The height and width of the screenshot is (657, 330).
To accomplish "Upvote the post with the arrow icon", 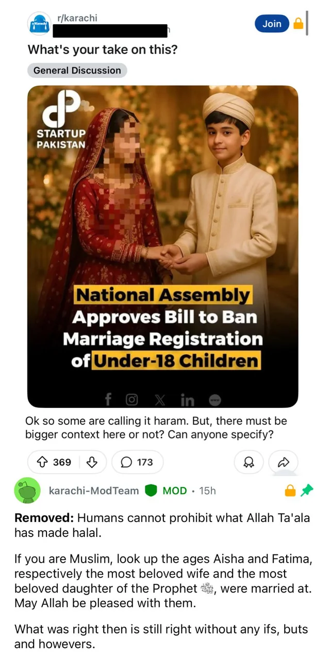I will click(41, 462).
